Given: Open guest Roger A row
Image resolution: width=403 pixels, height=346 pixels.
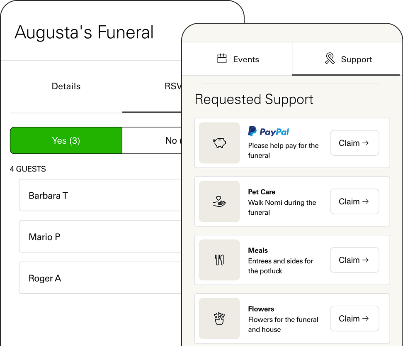Looking at the screenshot, I should click(100, 278).
